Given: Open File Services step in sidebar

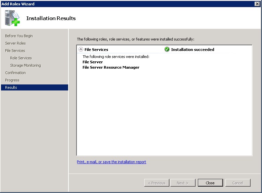Looking at the screenshot, I should [15, 51].
